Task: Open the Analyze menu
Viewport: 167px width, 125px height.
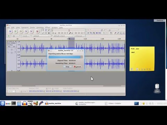Action: coord(55,27)
